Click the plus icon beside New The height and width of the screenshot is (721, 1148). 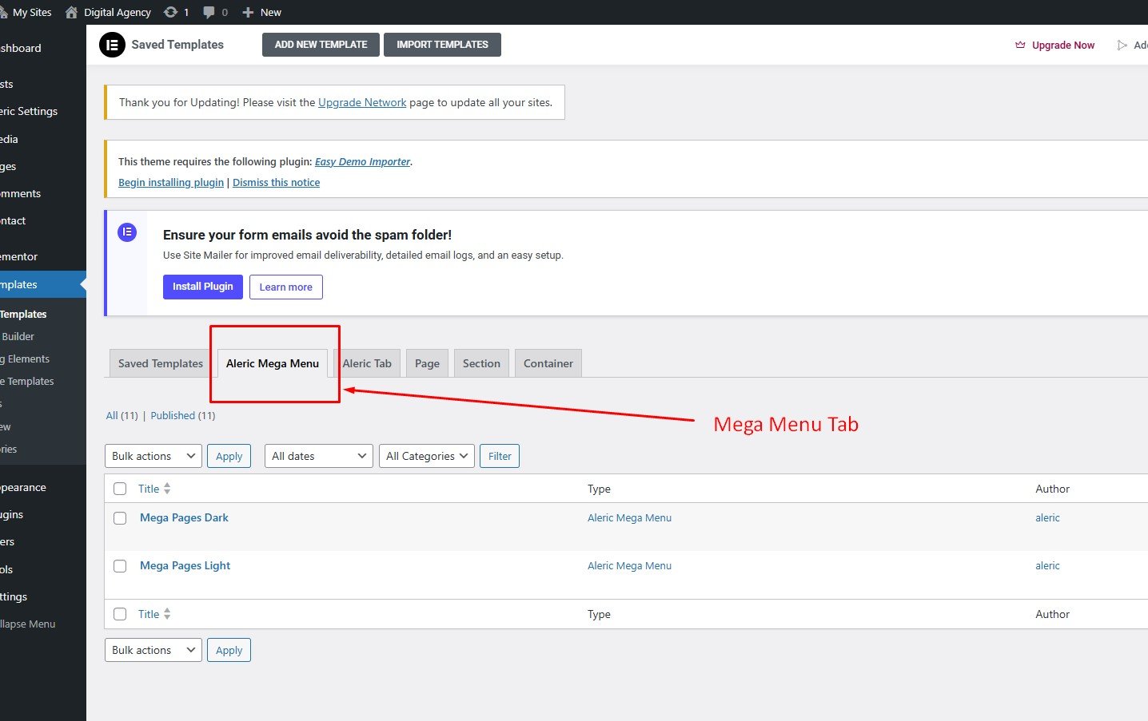tap(248, 12)
